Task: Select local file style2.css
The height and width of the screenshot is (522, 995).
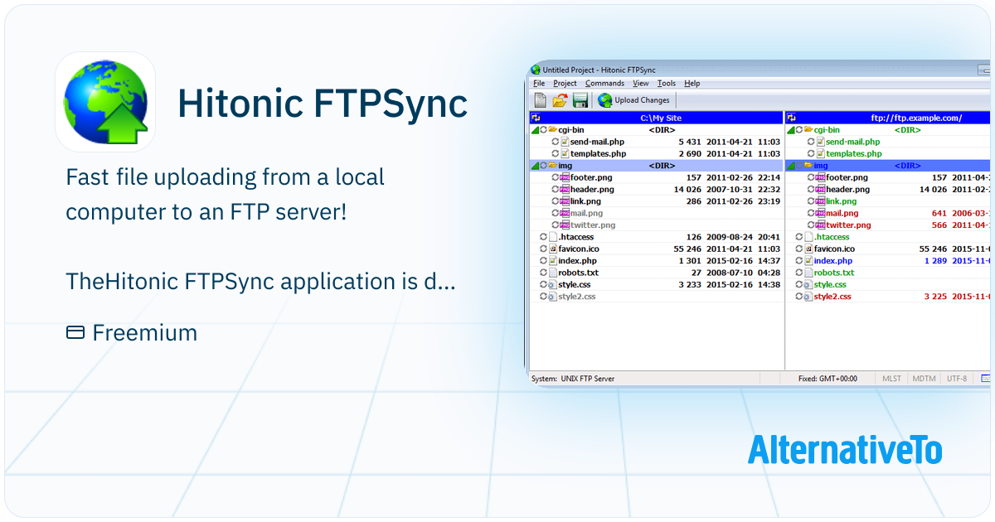Action: (x=576, y=297)
